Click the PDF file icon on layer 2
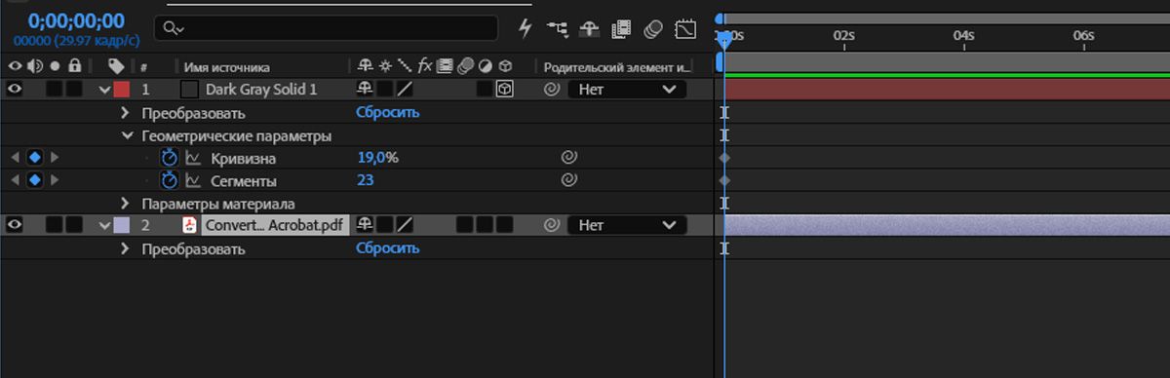Screen dimensions: 1170x378 pyautogui.click(x=190, y=225)
